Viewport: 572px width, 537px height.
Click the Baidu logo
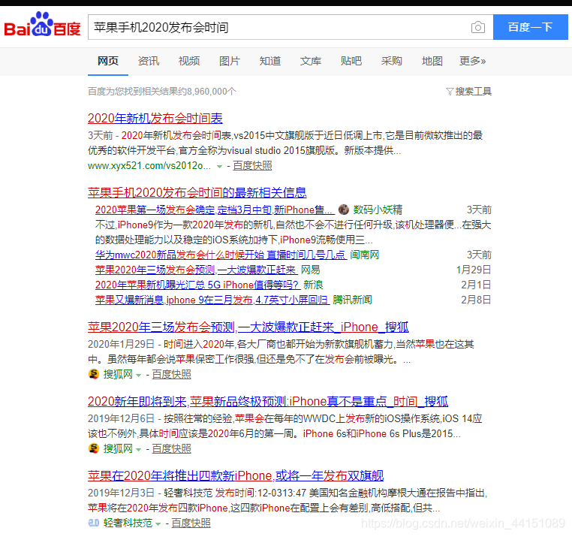click(x=42, y=25)
